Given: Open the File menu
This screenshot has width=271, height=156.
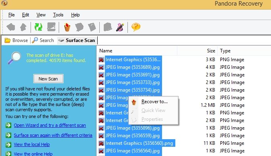Looking at the screenshot, I should pyautogui.click(x=11, y=15).
